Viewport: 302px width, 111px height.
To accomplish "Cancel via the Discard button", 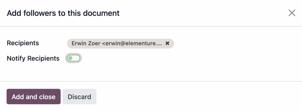I will pyautogui.click(x=79, y=97).
